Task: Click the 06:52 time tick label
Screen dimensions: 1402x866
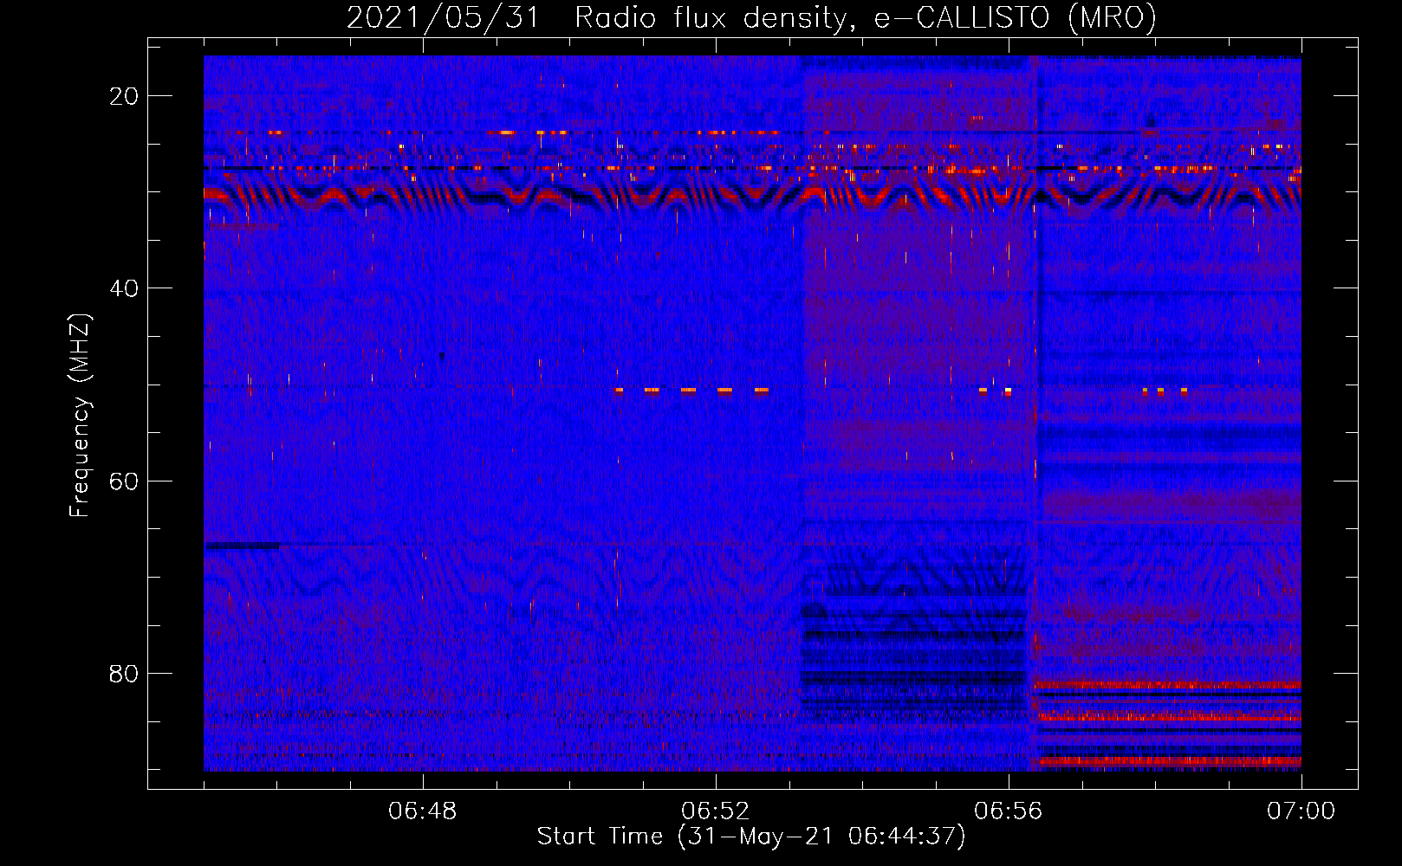Action: coord(716,811)
